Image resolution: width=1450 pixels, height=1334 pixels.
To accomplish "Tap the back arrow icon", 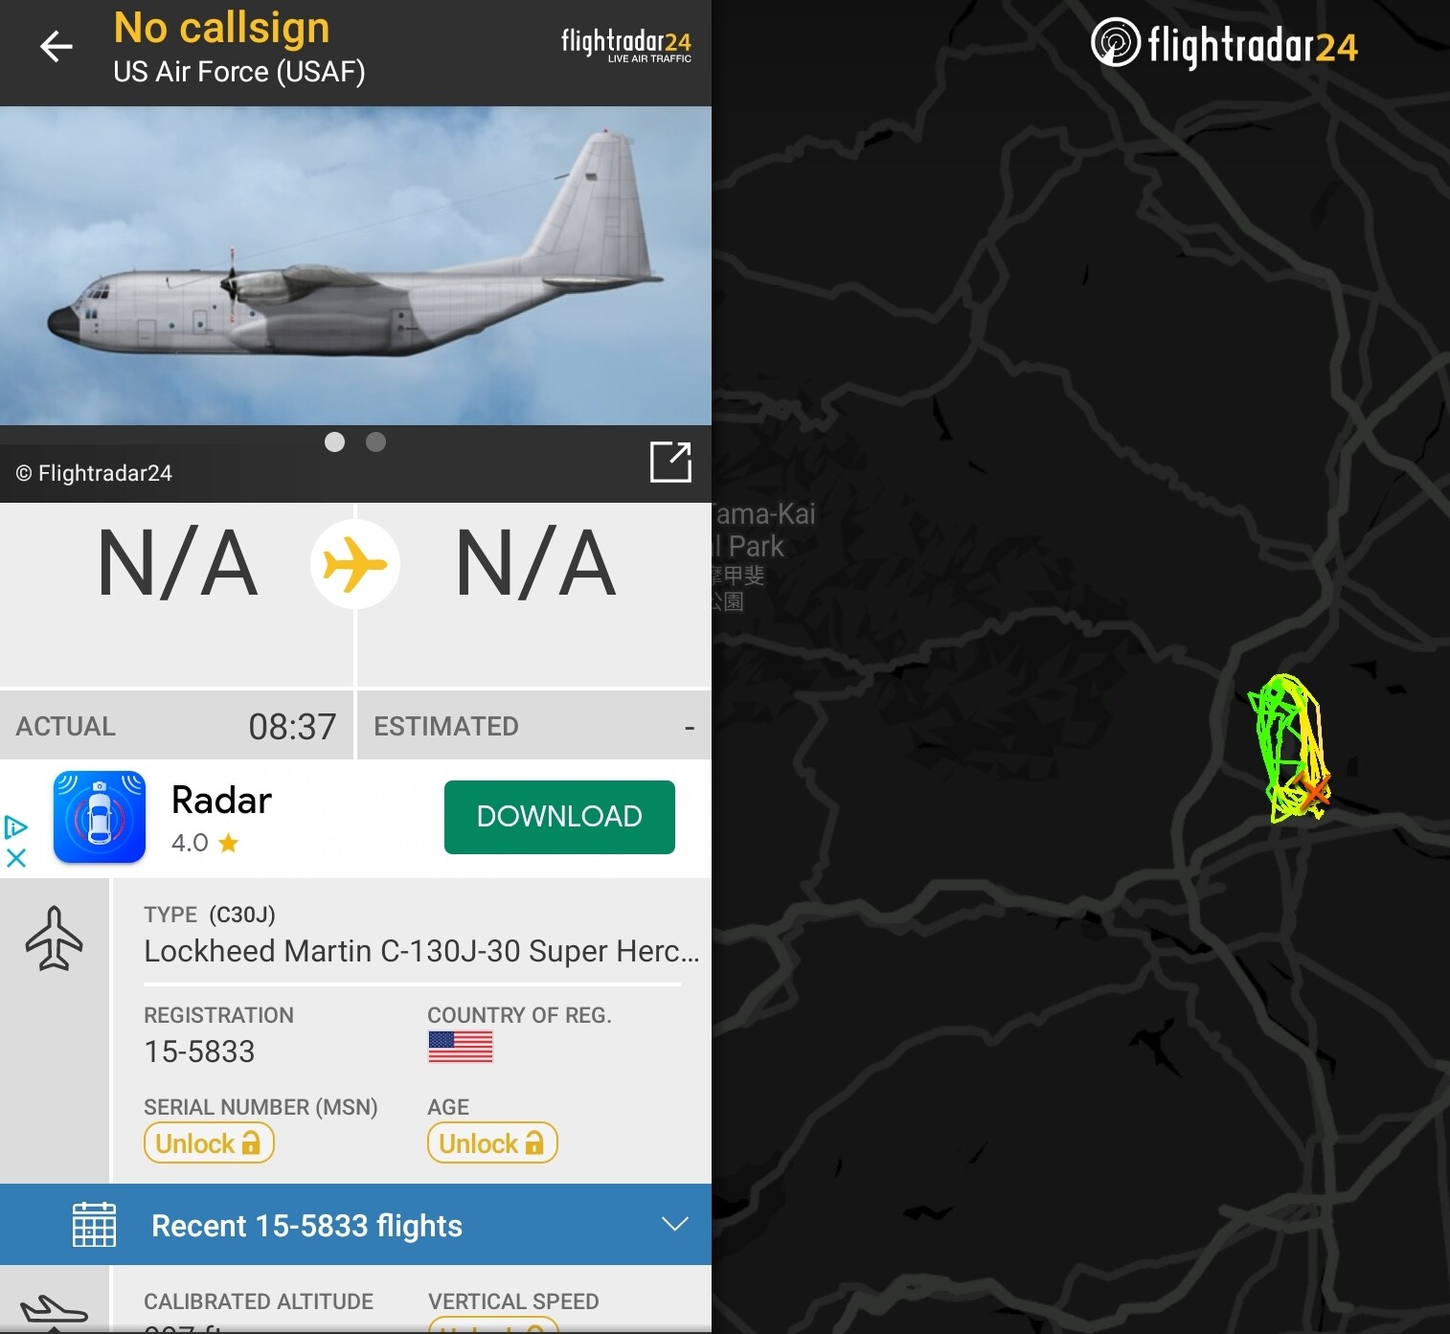I will pyautogui.click(x=56, y=46).
